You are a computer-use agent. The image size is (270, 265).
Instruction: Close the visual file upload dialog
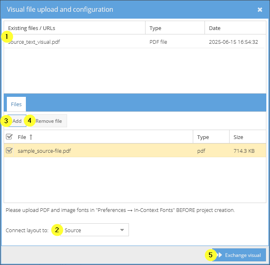(259, 9)
